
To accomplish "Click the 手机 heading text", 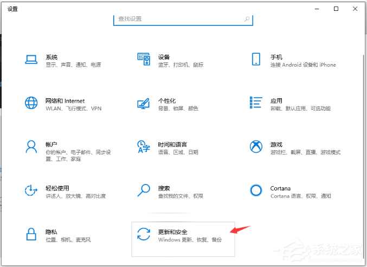I will pos(276,57).
